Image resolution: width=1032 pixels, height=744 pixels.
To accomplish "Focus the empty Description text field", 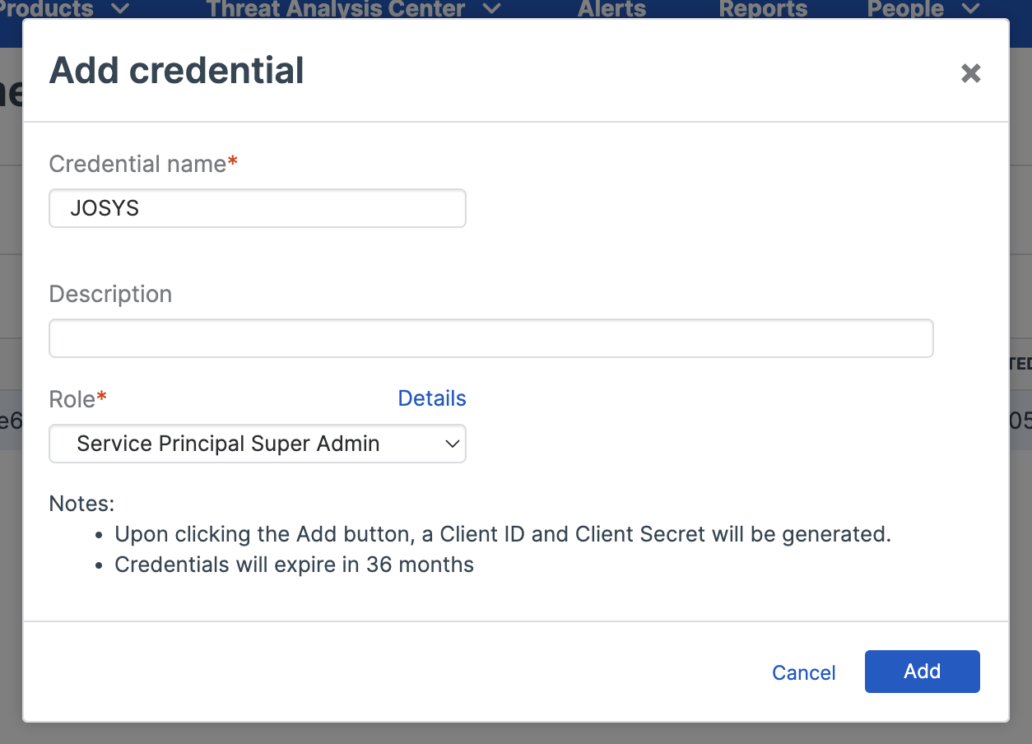I will 490,338.
